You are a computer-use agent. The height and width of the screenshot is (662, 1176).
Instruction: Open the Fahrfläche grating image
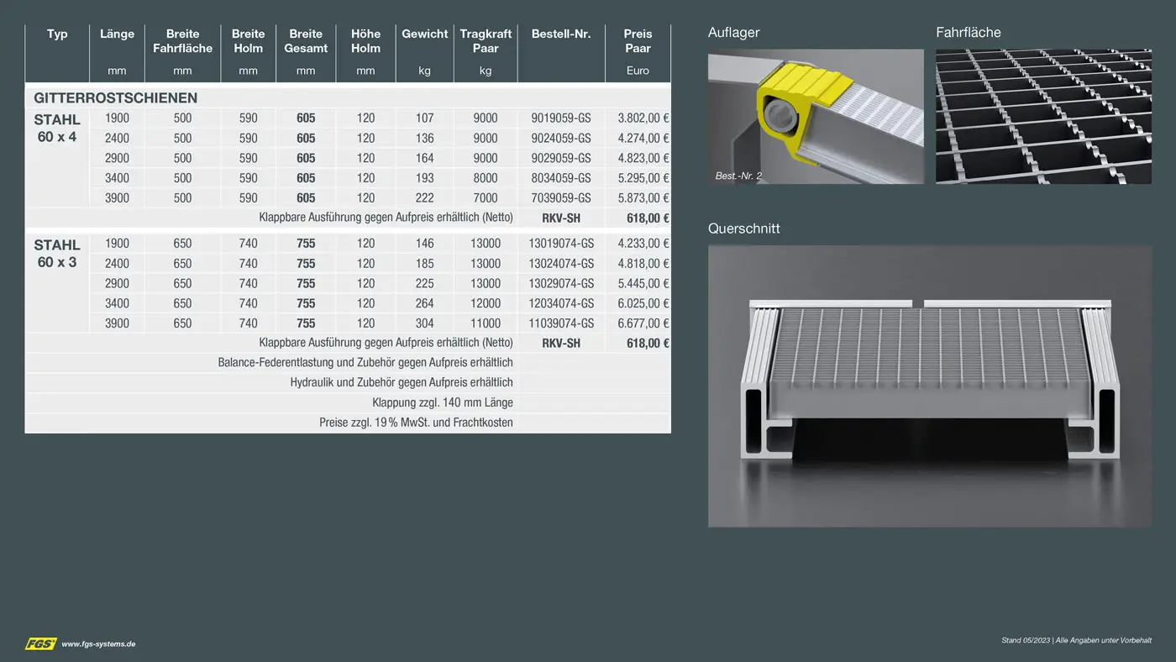tap(1043, 117)
